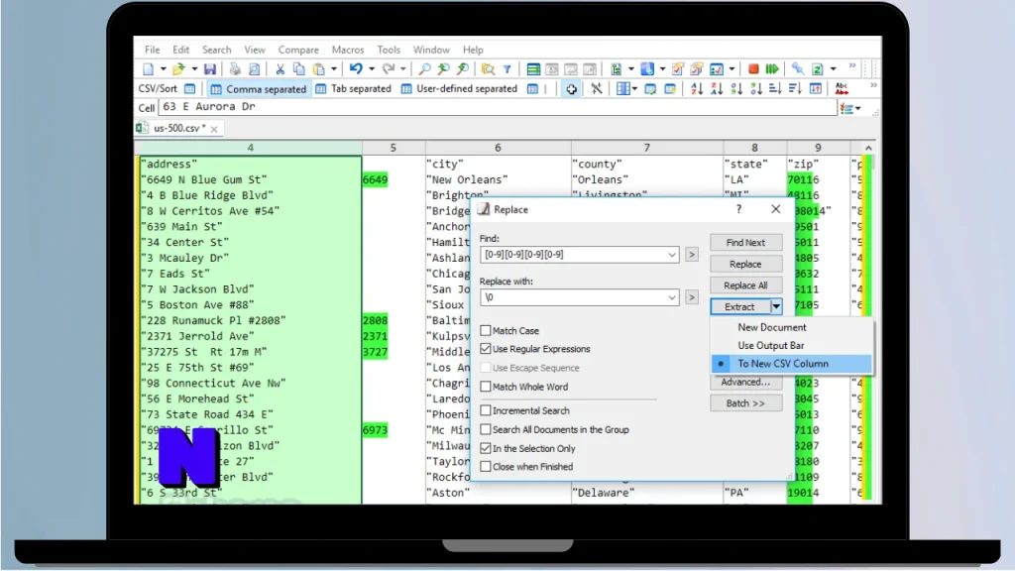Image resolution: width=1015 pixels, height=571 pixels.
Task: Click the Cut scissors icon
Action: 280,69
